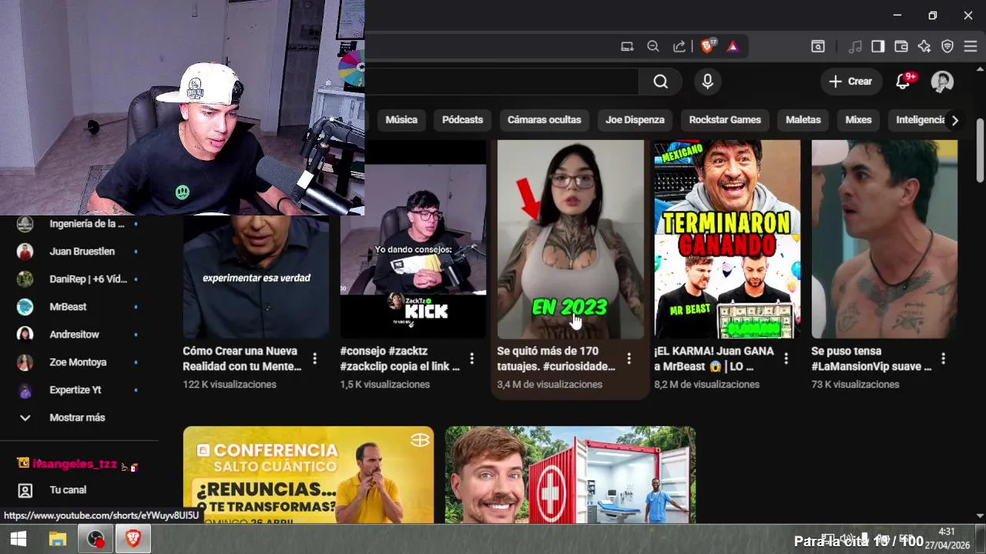Click the Zoe Montoya channel avatar icon
The height and width of the screenshot is (554, 986).
[25, 362]
